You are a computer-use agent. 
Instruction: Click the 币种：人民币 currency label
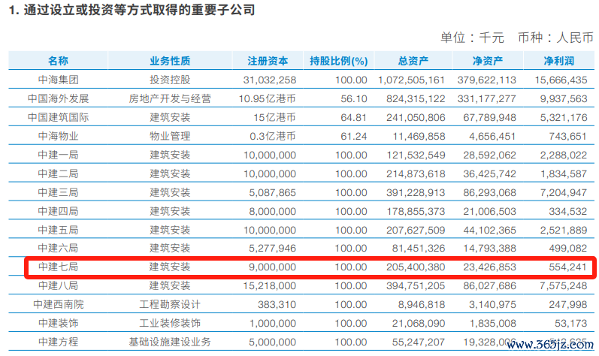point(556,38)
